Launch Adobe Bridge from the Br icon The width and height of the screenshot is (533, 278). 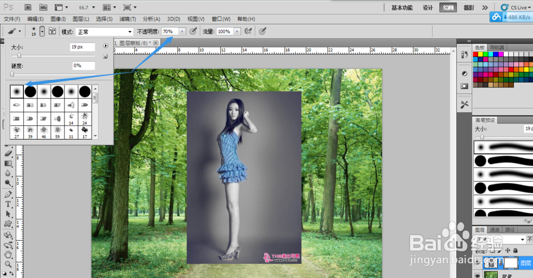(x=28, y=7)
